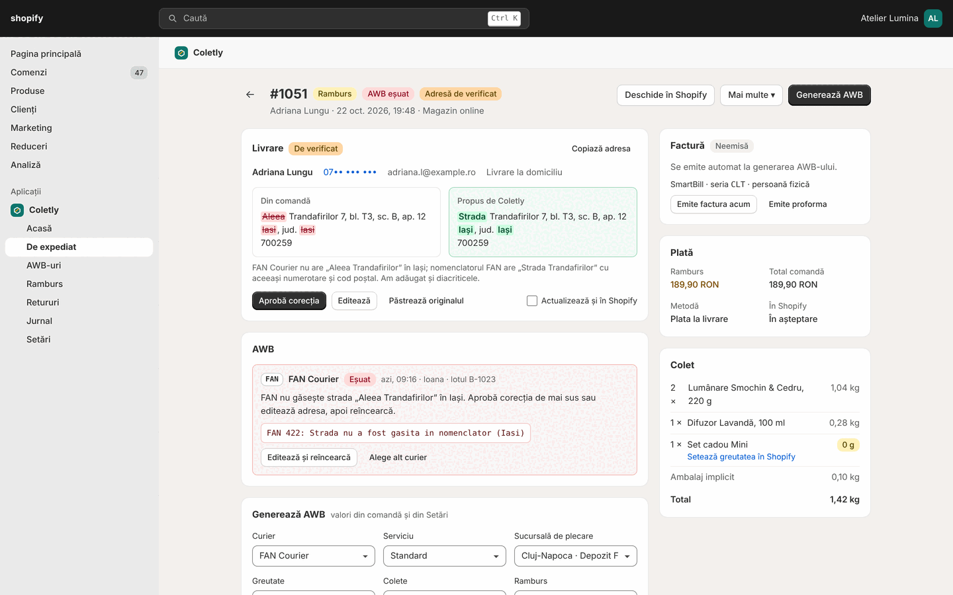Choose "Alege alt curier"
953x595 pixels.
[x=398, y=457]
